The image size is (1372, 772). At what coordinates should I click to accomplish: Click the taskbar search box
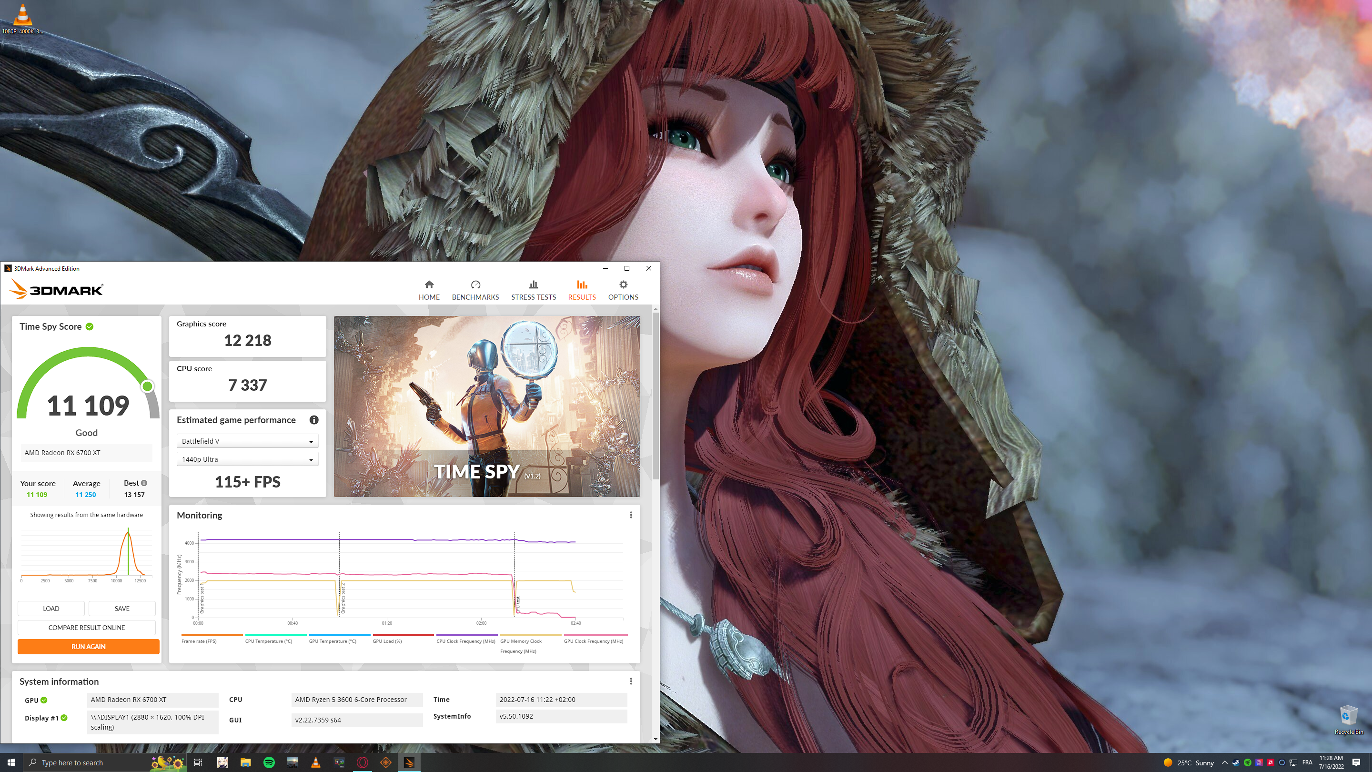[x=105, y=762]
